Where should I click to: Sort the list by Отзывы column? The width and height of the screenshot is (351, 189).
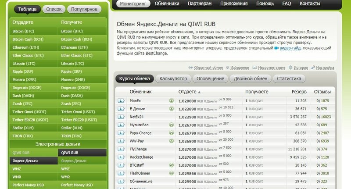click(x=322, y=92)
